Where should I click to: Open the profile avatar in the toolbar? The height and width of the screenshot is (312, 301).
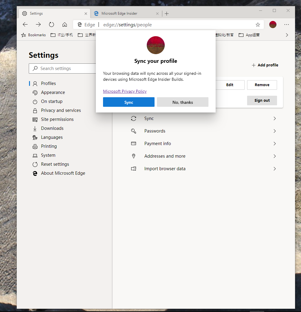point(273,25)
